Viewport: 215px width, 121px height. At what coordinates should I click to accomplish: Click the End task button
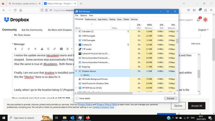click(x=170, y=98)
